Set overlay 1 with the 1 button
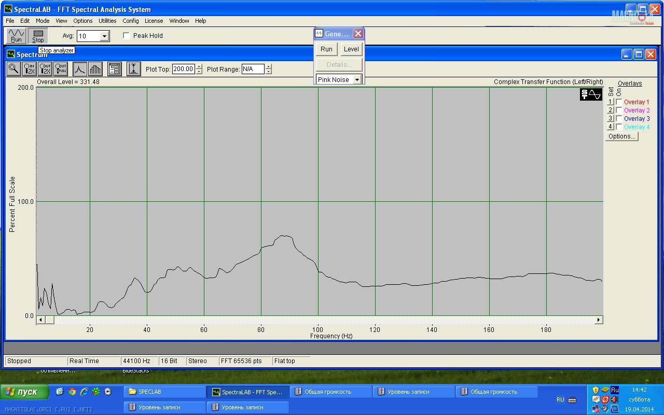Viewport: 664px width, 415px height. coord(611,102)
